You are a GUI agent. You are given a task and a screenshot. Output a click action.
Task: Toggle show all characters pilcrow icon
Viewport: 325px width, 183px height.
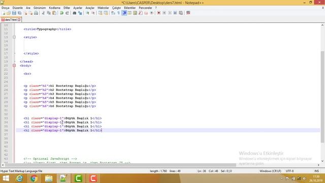118,13
